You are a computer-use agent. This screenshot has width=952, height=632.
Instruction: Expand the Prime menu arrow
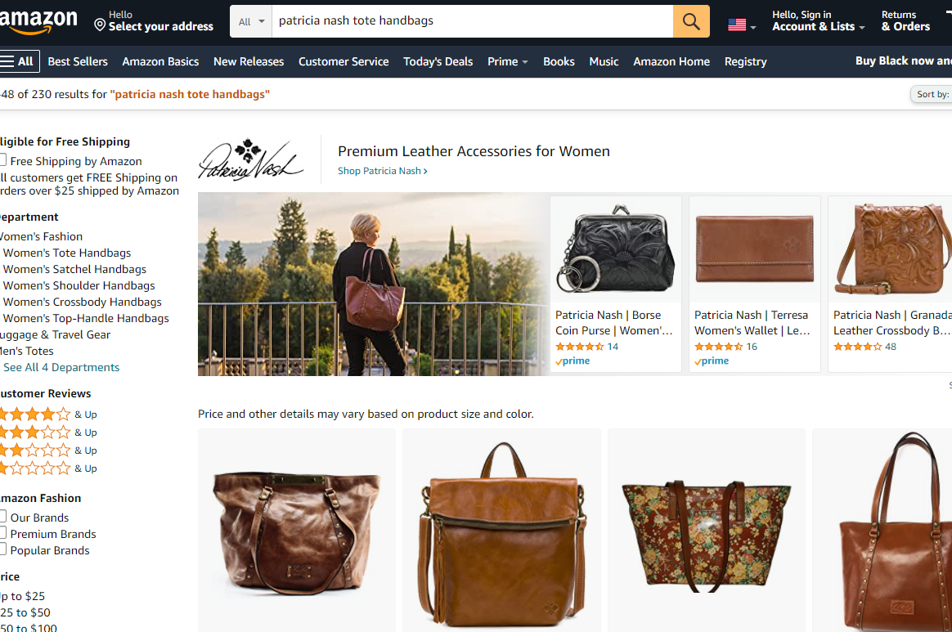525,62
